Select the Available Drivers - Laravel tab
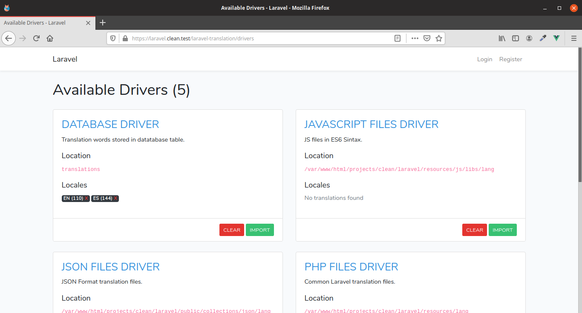 click(x=40, y=23)
